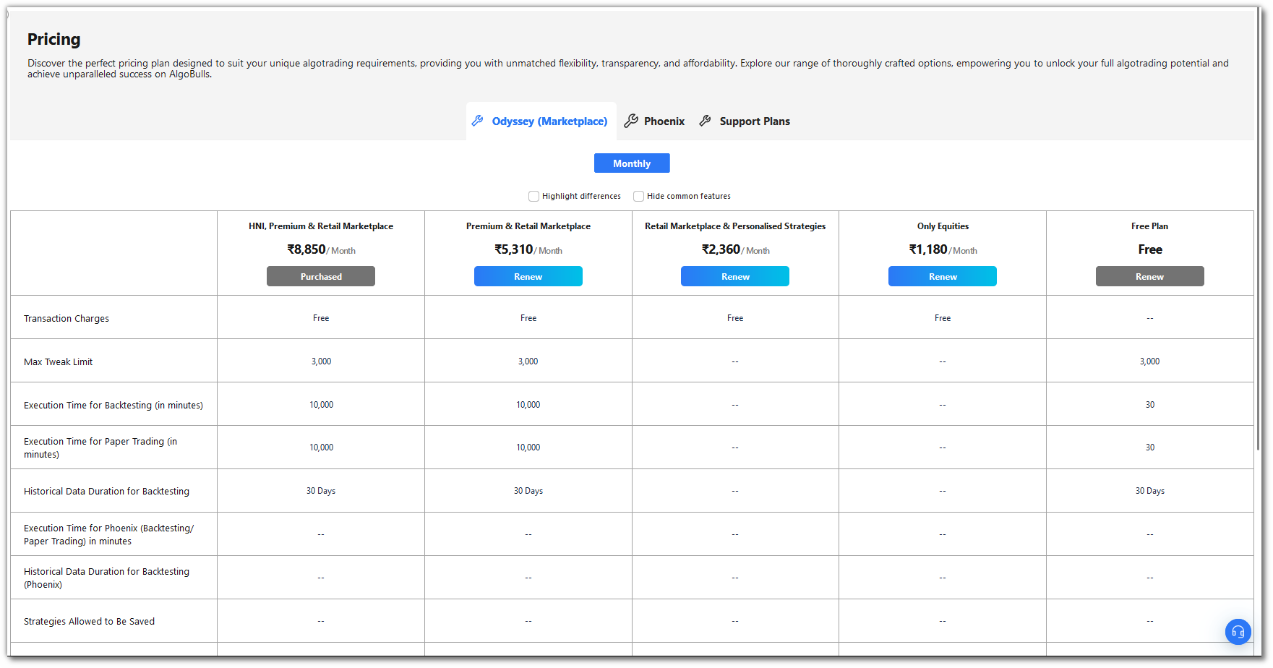Click the ₹2,360 / Month price
Image resolution: width=1273 pixels, height=668 pixels.
click(x=735, y=249)
